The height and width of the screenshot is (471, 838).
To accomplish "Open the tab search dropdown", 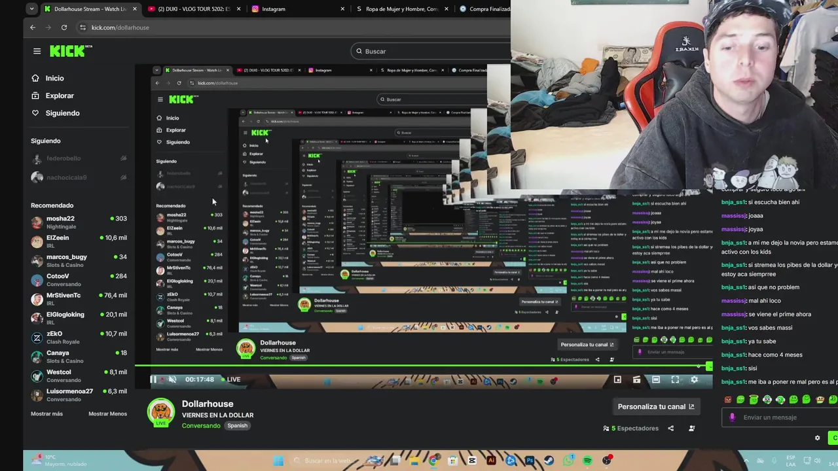I will [x=31, y=9].
